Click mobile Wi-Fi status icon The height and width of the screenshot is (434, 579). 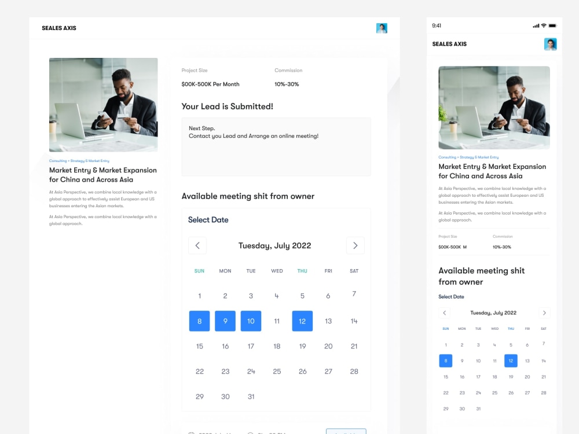tap(544, 25)
